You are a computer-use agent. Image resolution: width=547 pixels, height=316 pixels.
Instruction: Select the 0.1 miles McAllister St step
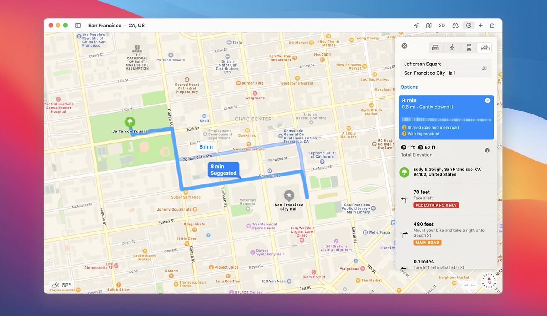446,263
